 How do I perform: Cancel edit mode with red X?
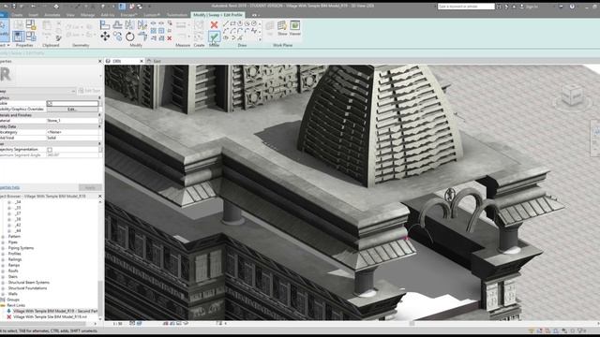(x=215, y=25)
